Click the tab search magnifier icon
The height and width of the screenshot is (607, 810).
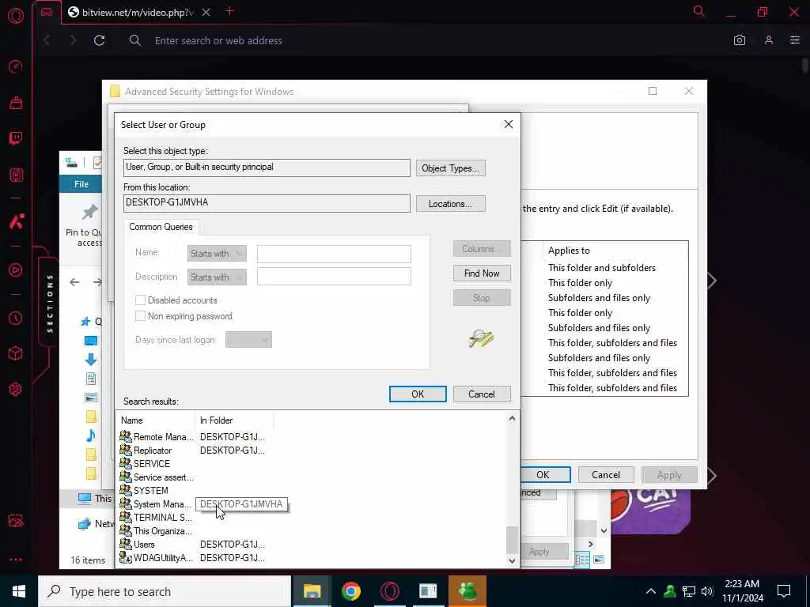[699, 11]
